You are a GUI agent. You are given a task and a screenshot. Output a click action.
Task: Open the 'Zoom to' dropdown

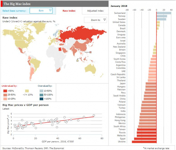tap(95, 20)
